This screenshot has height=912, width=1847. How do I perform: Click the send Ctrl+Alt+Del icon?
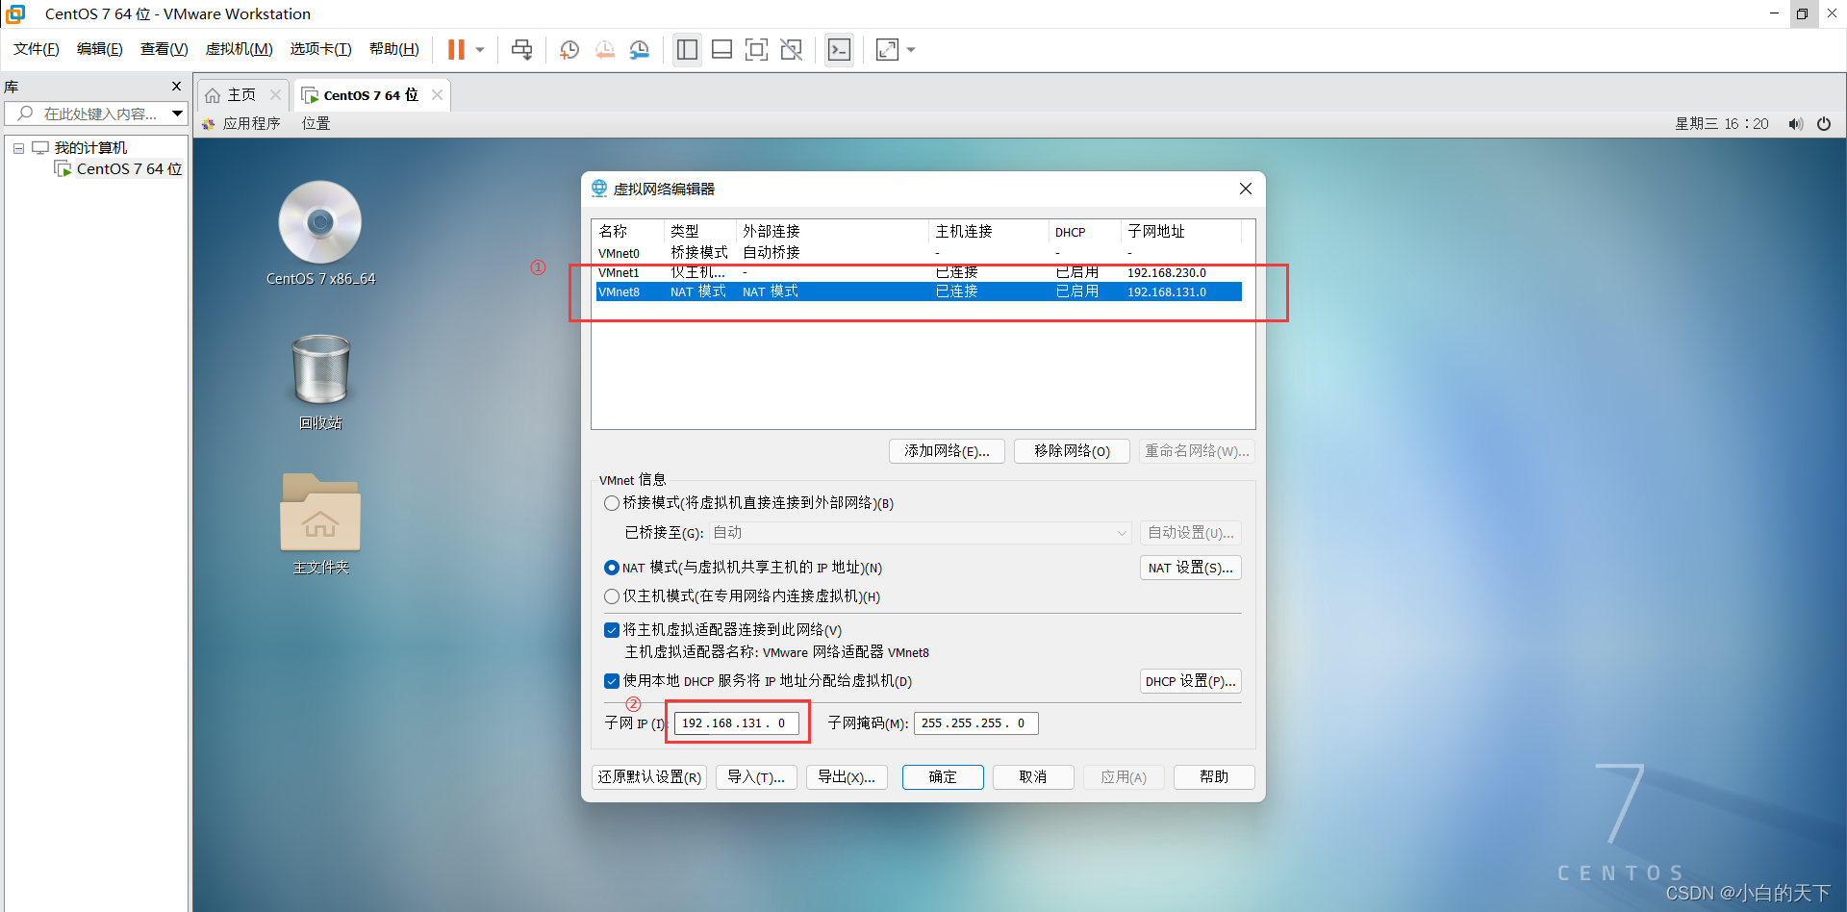tap(521, 49)
